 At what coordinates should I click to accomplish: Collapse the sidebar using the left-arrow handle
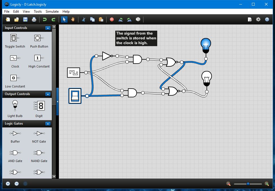[x=57, y=102]
